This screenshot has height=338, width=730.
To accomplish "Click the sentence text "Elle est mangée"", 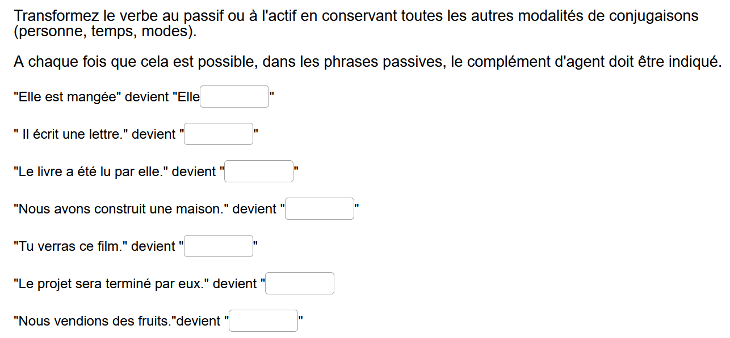I will [67, 97].
